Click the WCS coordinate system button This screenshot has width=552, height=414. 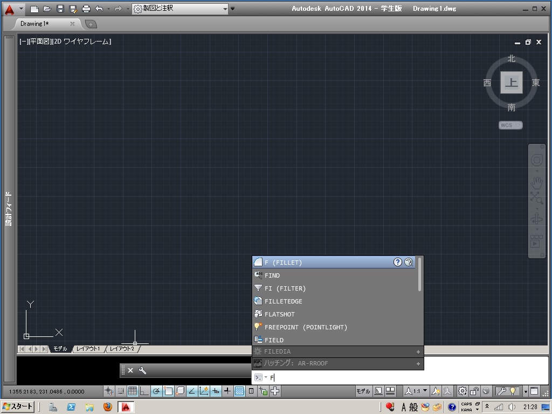coord(510,125)
